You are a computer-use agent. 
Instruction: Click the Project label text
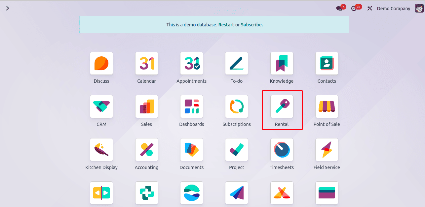[x=237, y=167]
